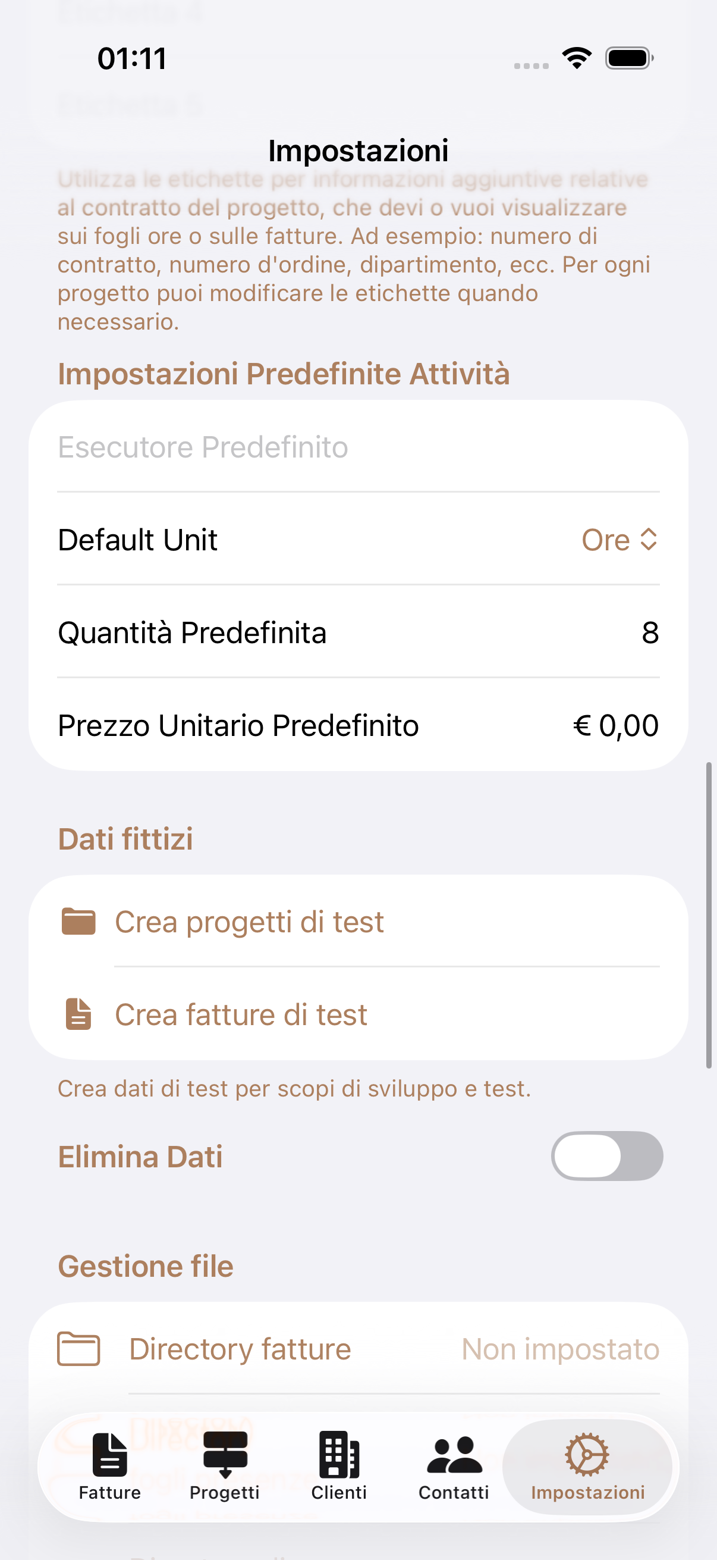Tap the document icon beside Crea fatture

coord(78,1014)
